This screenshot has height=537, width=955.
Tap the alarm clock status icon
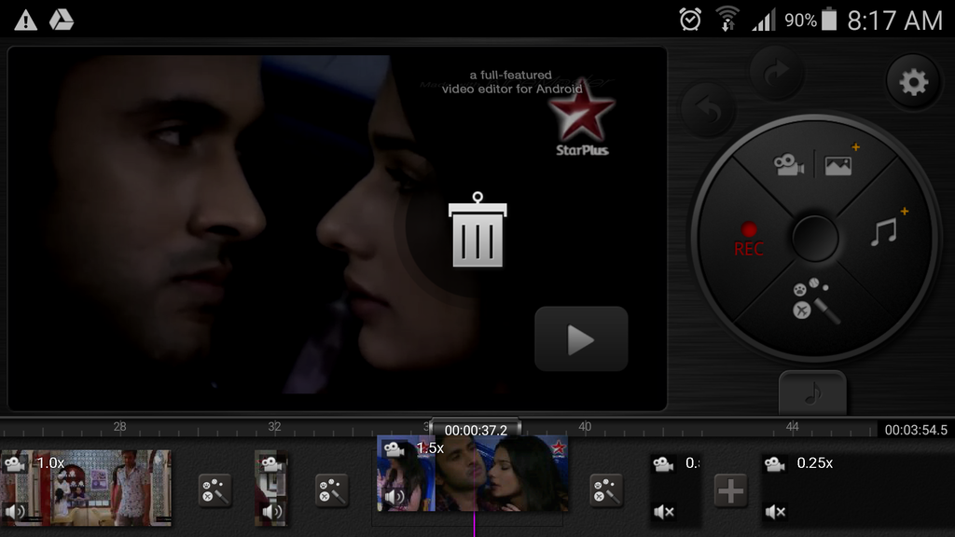tap(690, 21)
